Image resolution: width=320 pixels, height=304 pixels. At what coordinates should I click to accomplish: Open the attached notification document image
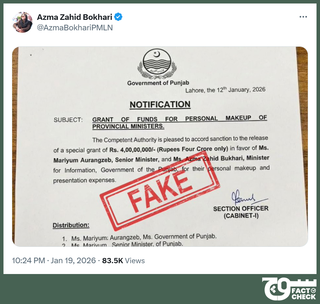pyautogui.click(x=160, y=146)
